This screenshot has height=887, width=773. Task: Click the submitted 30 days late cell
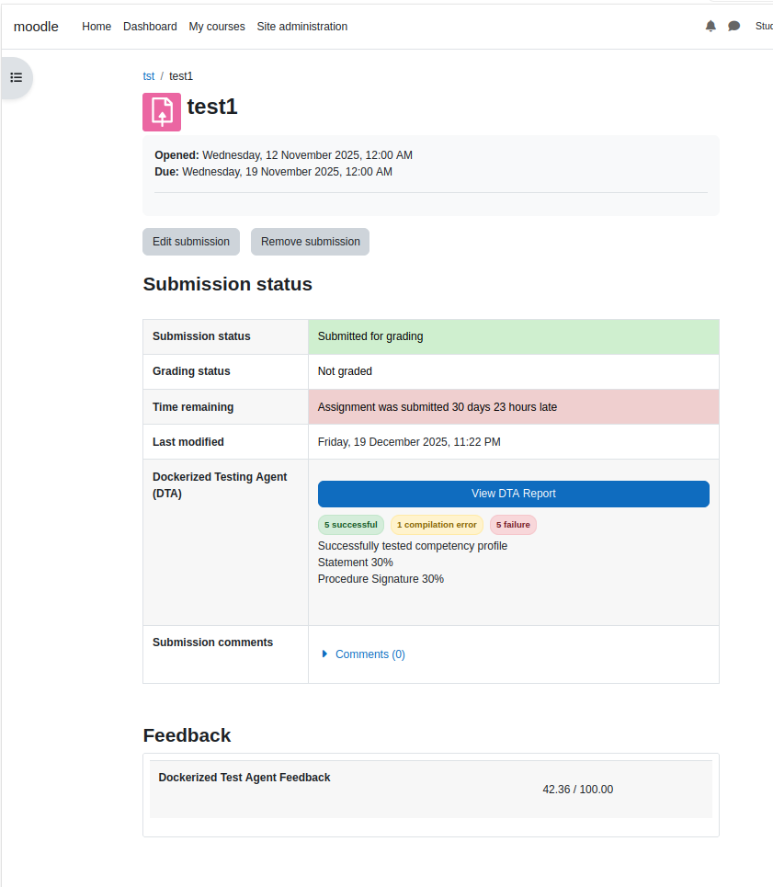[x=514, y=406]
